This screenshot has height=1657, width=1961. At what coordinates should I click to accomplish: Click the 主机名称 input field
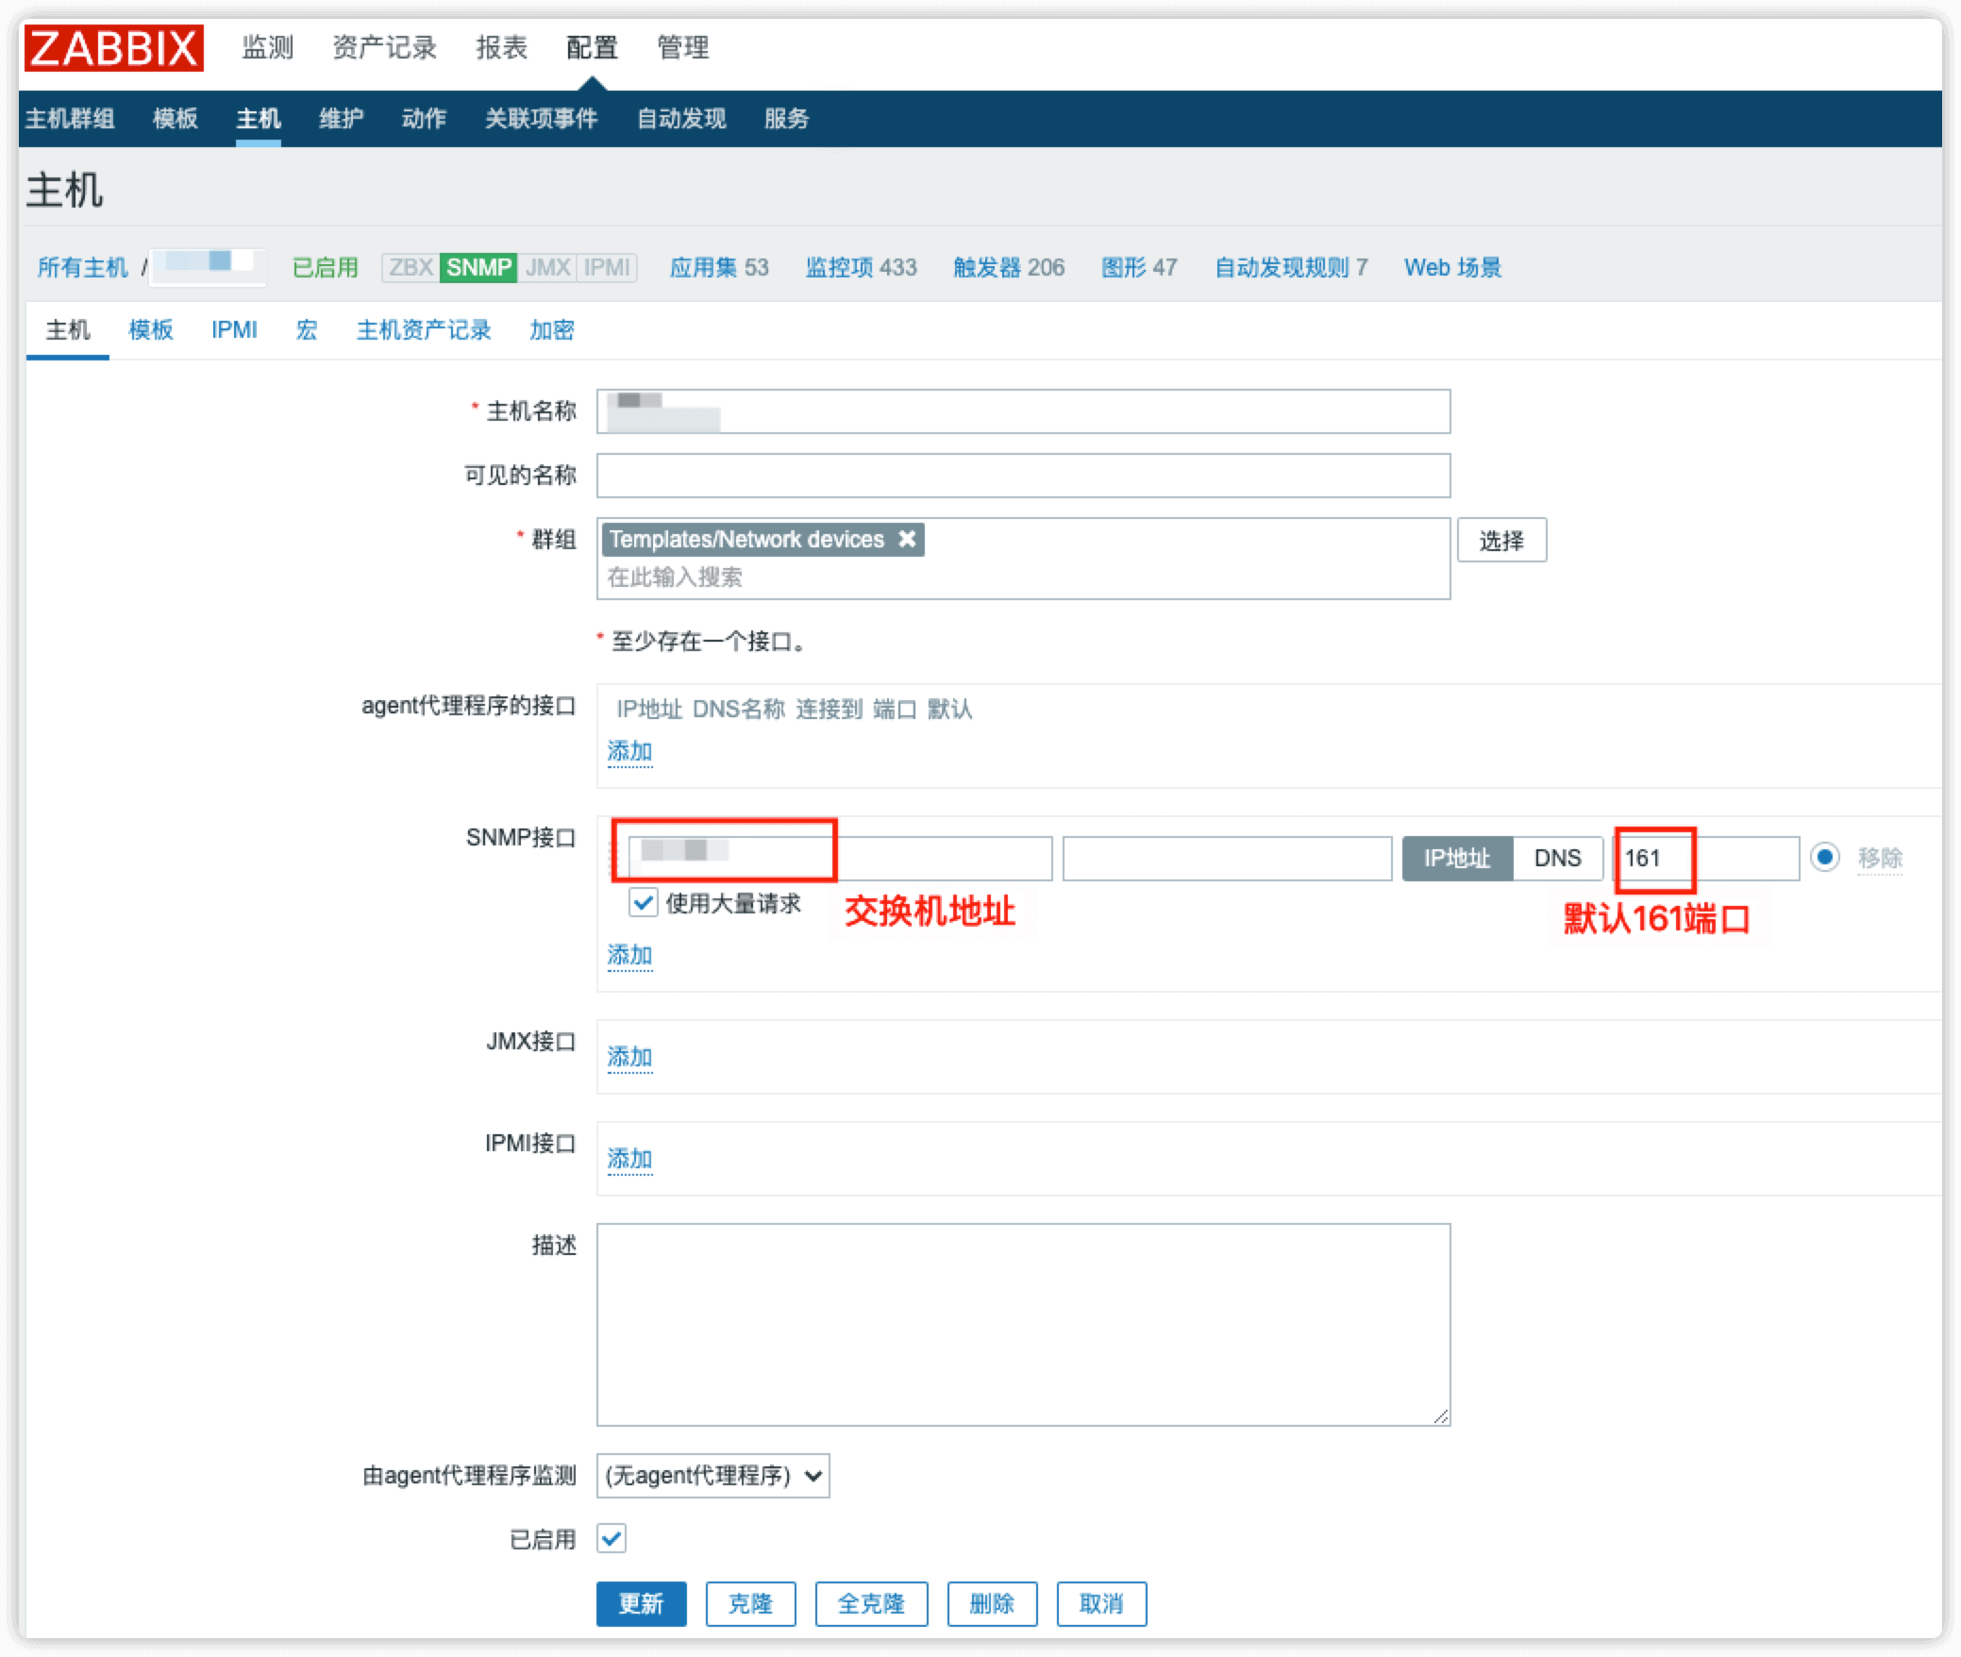point(1023,411)
